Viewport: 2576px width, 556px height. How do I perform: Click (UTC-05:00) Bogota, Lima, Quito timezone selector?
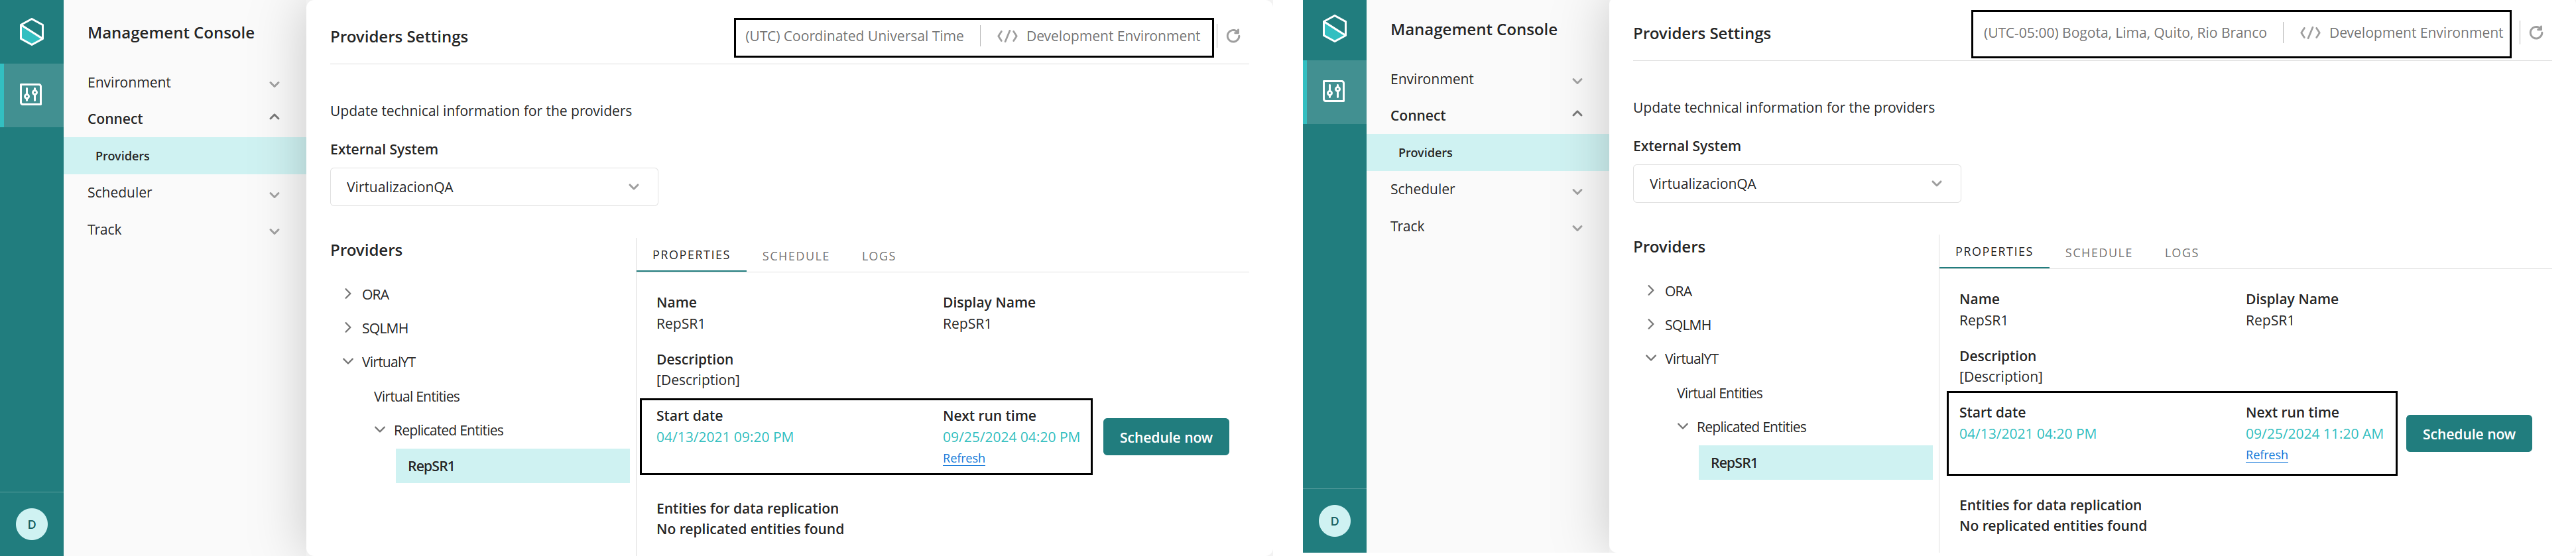[x=2125, y=33]
